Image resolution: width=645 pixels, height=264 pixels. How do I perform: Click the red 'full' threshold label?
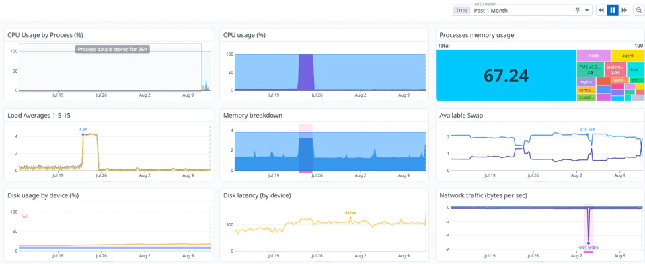coord(24,216)
